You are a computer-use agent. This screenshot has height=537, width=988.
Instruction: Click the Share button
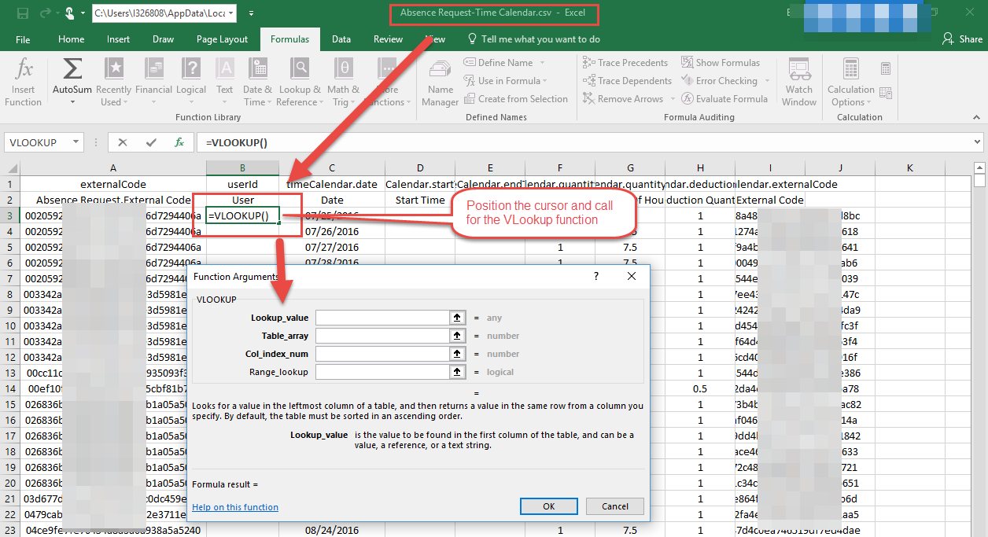coord(962,39)
